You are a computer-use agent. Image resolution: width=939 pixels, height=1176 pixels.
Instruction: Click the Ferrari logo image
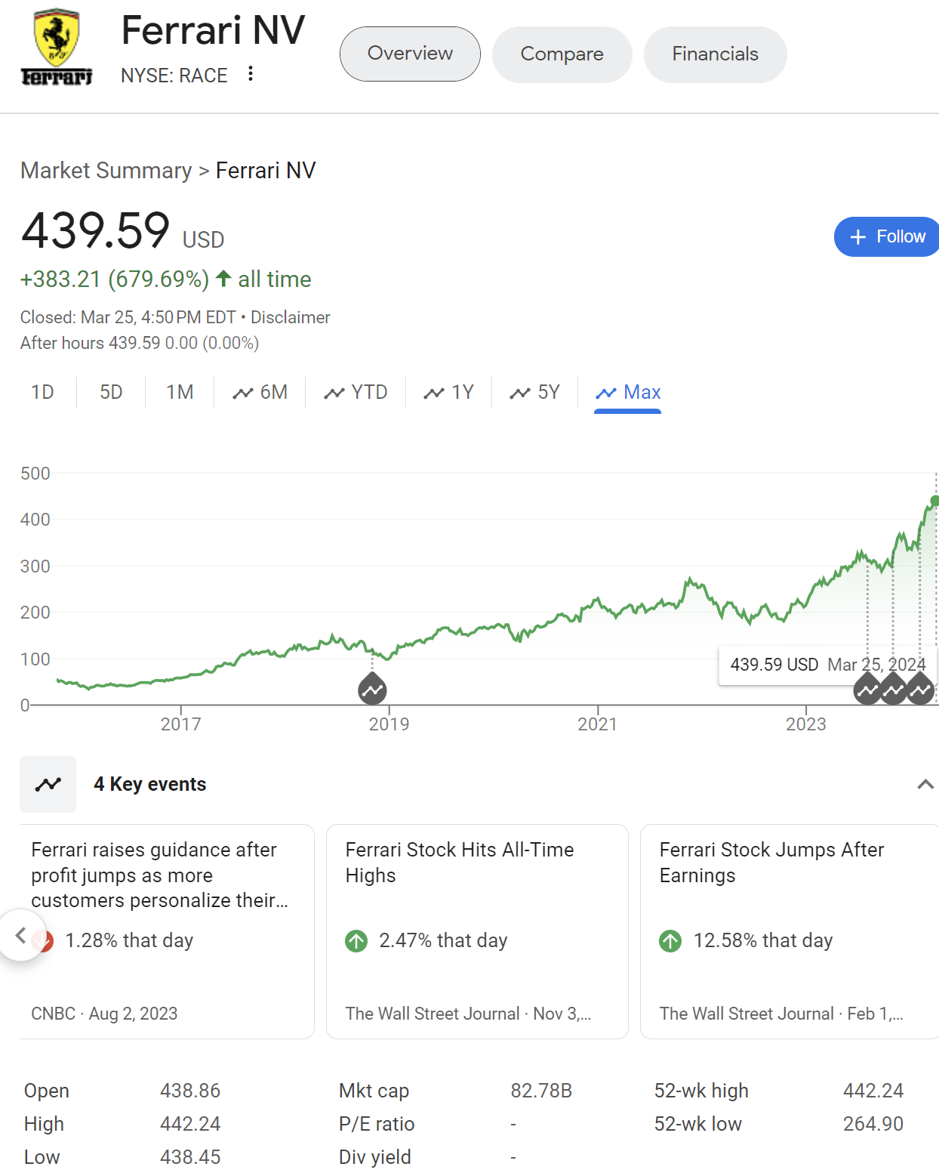tap(57, 48)
